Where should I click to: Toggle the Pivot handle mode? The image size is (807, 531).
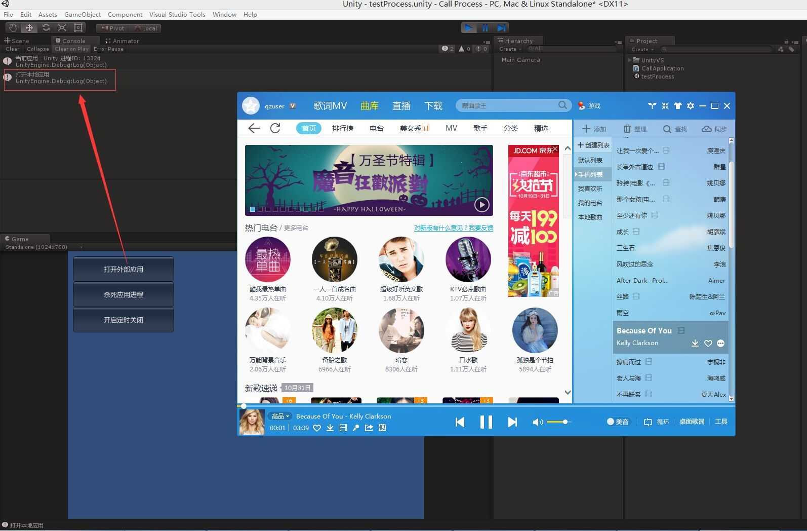pyautogui.click(x=113, y=28)
